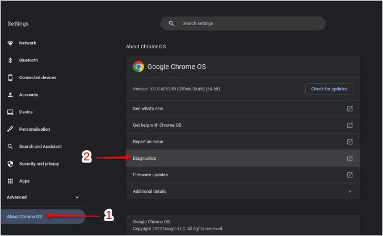
Task: Click the Apps grid icon
Action: tap(10, 181)
